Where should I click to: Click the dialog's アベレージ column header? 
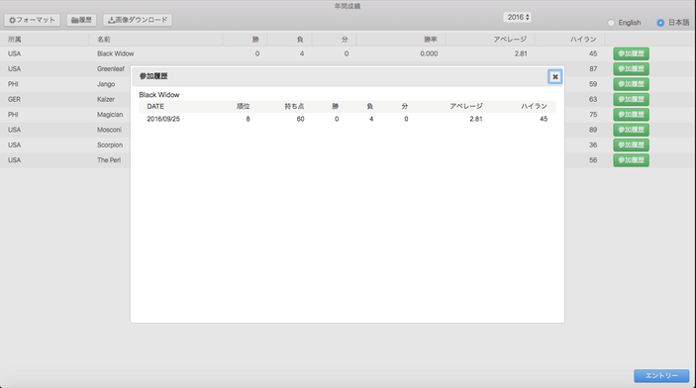tap(466, 107)
